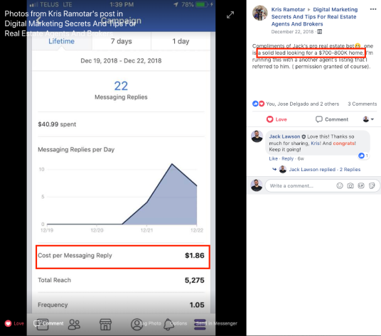
Task: View the like count on Jack's comment
Action: pos(363,156)
